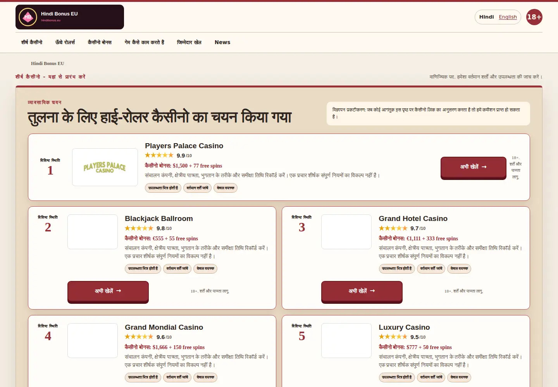Click the 18+ age badge
Image resolution: width=558 pixels, height=387 pixels.
(534, 17)
